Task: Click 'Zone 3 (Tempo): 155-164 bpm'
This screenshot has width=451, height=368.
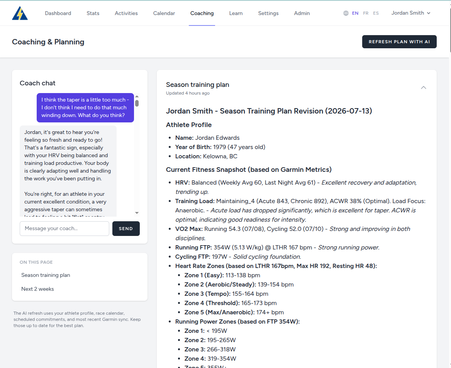Action: 226,294
